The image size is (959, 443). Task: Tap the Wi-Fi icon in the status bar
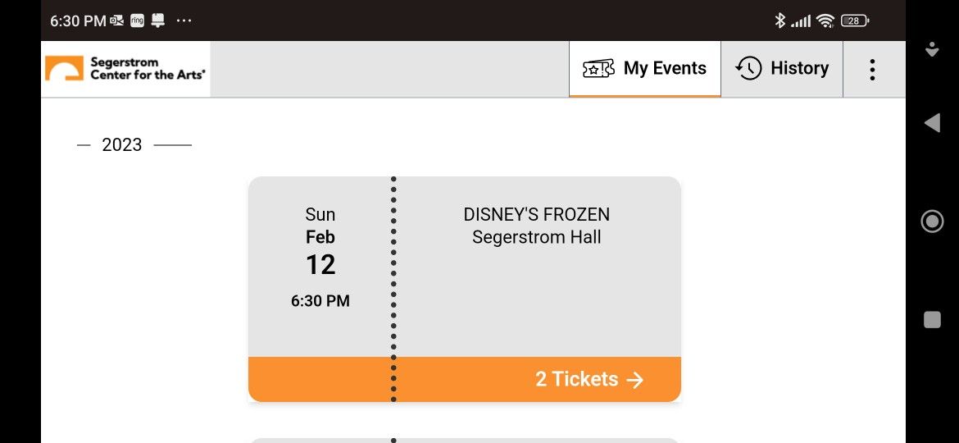(825, 21)
